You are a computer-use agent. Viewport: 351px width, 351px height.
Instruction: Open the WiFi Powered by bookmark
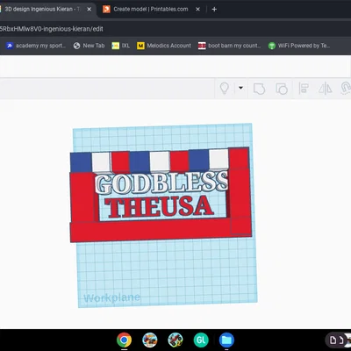tap(299, 46)
